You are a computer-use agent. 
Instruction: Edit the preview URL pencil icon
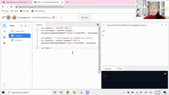(162, 25)
